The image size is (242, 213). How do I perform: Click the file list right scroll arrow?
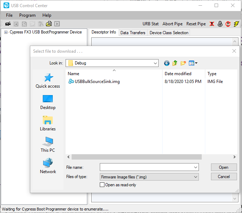click(235, 157)
